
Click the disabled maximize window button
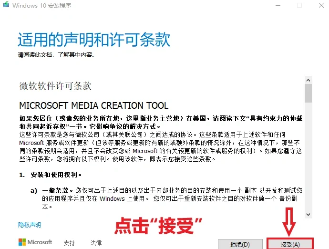point(299,6)
